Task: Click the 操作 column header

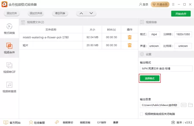Action: coord(130,29)
